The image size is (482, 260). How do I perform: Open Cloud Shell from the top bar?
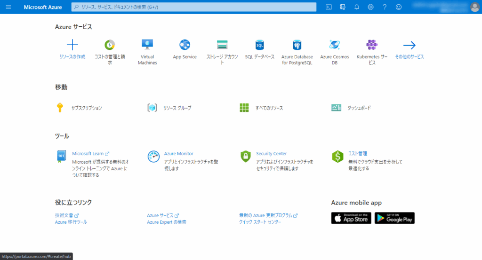coord(329,7)
